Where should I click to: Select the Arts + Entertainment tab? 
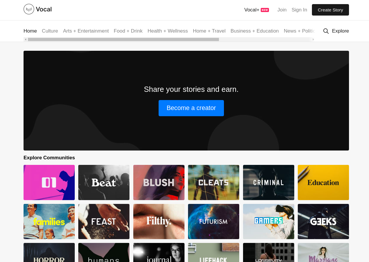point(86,31)
